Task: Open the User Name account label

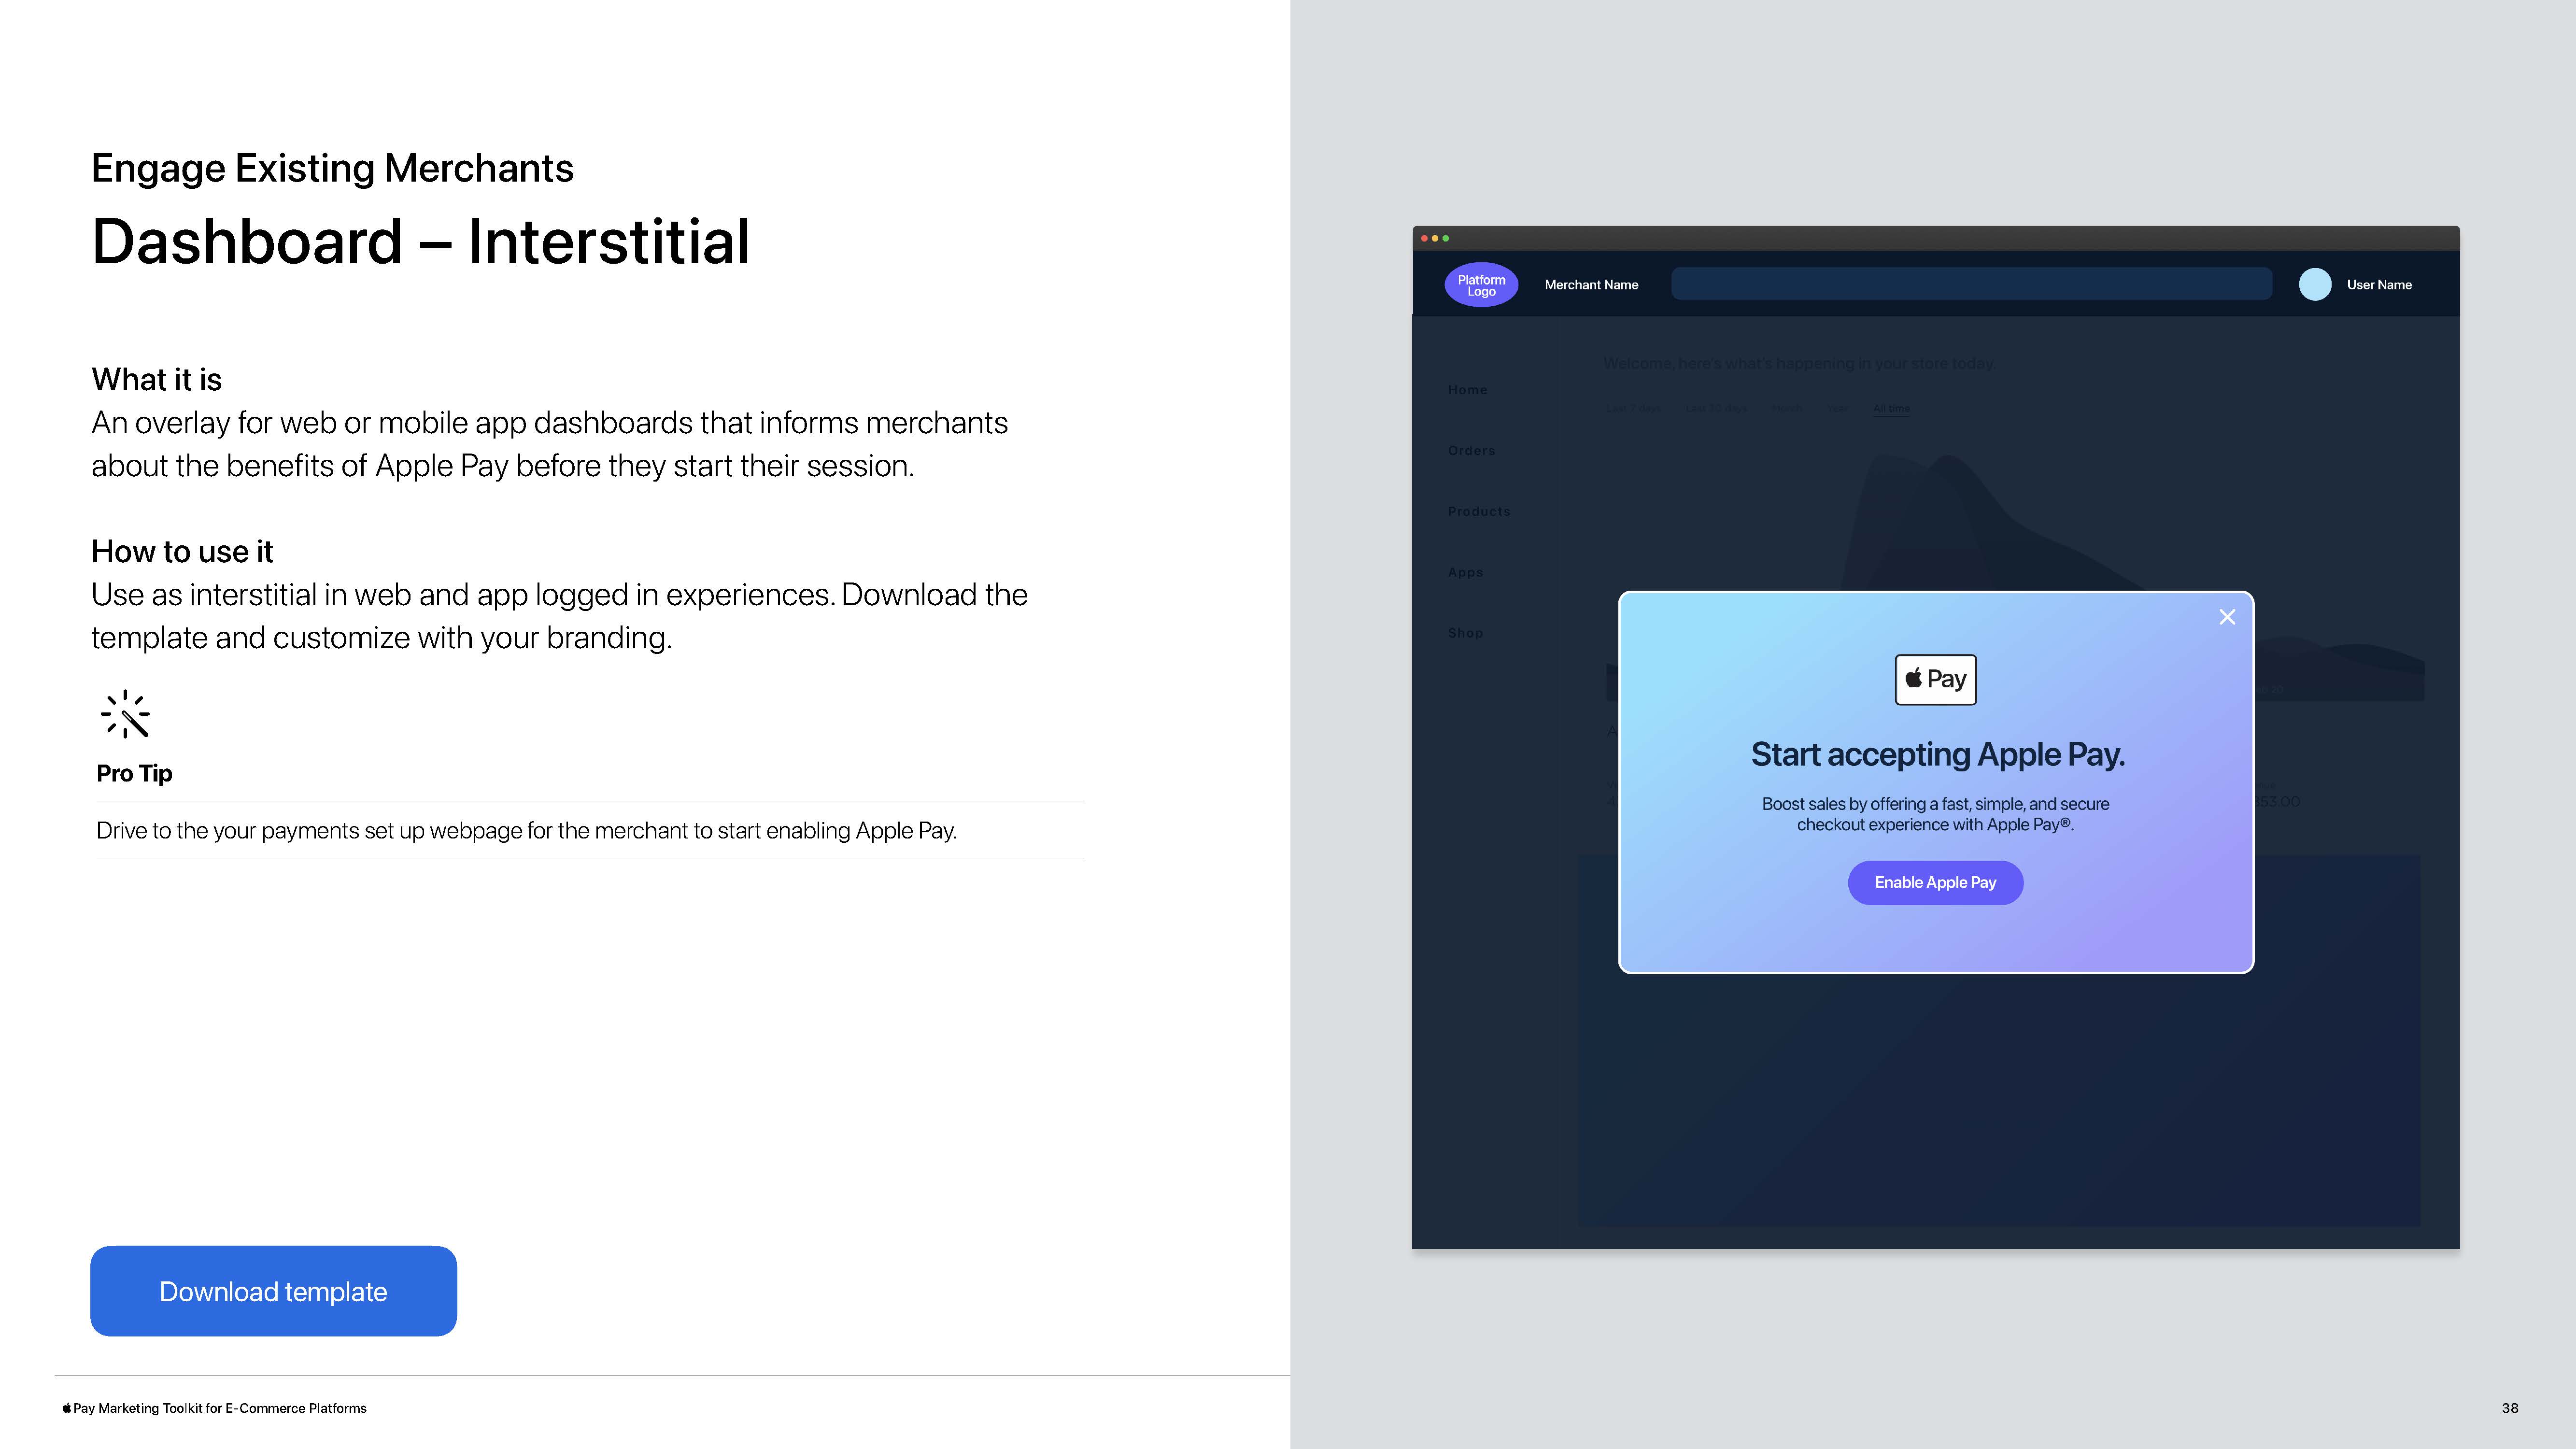Action: pyautogui.click(x=2379, y=285)
